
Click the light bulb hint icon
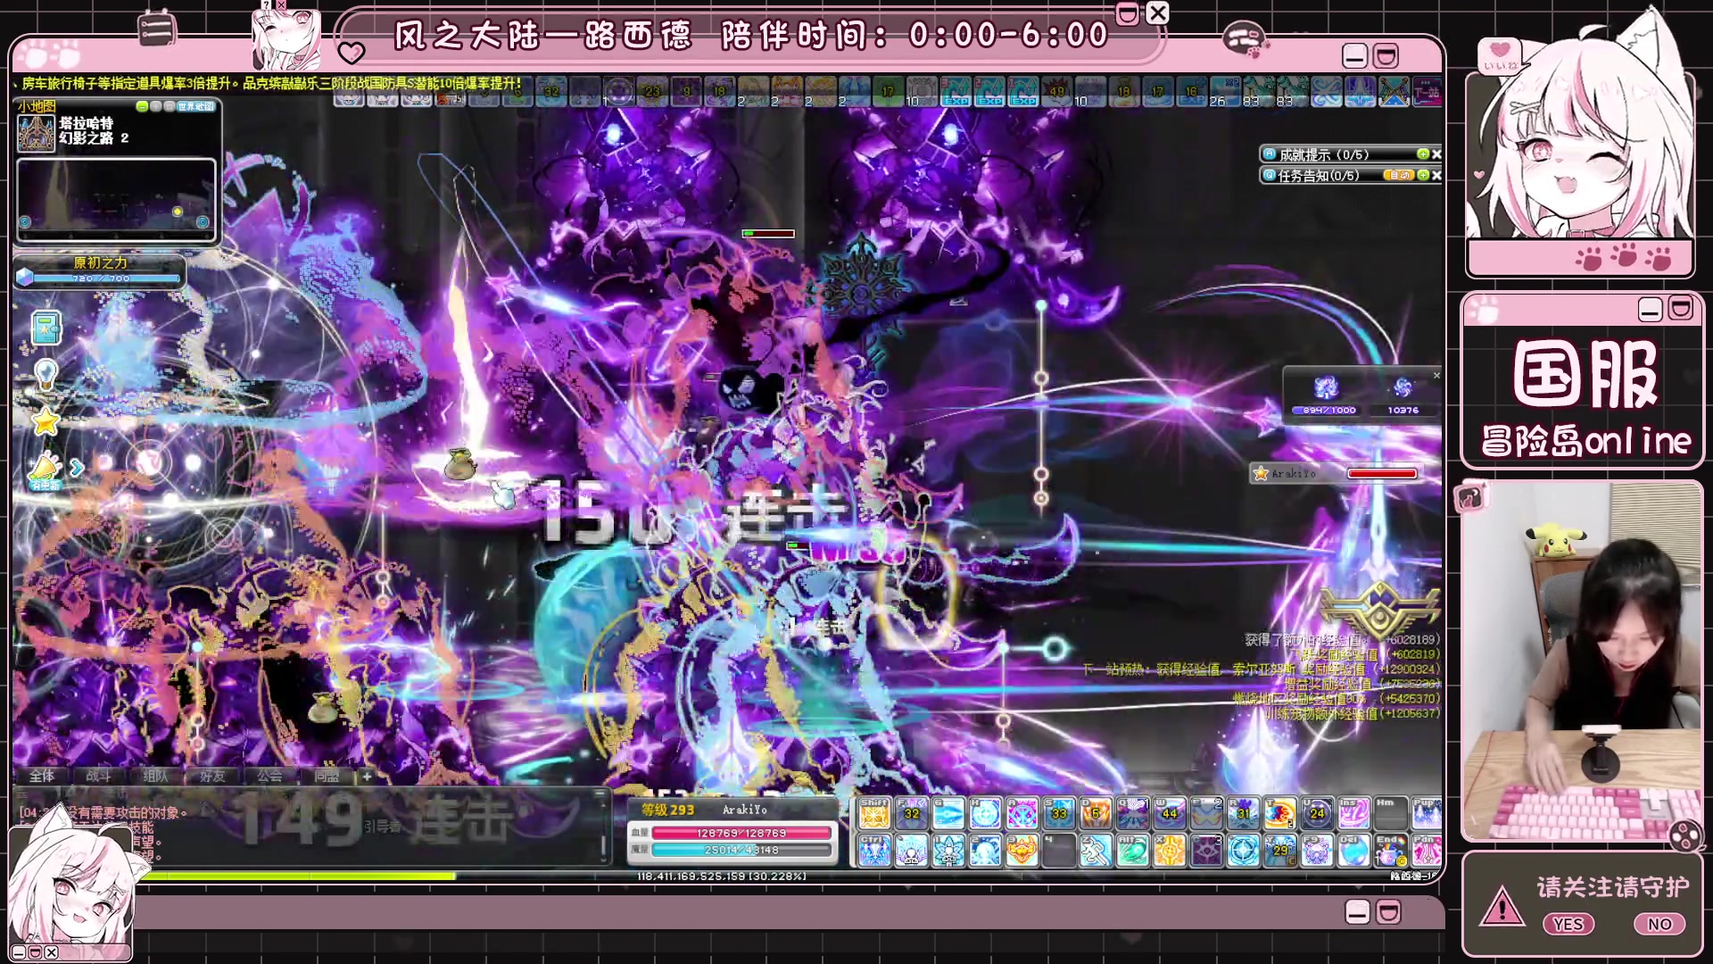click(46, 375)
